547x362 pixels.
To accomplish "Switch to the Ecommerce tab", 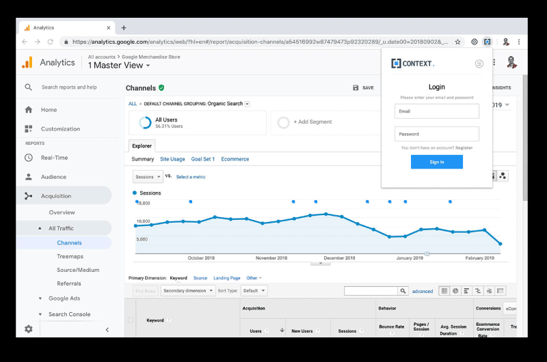I will click(235, 159).
